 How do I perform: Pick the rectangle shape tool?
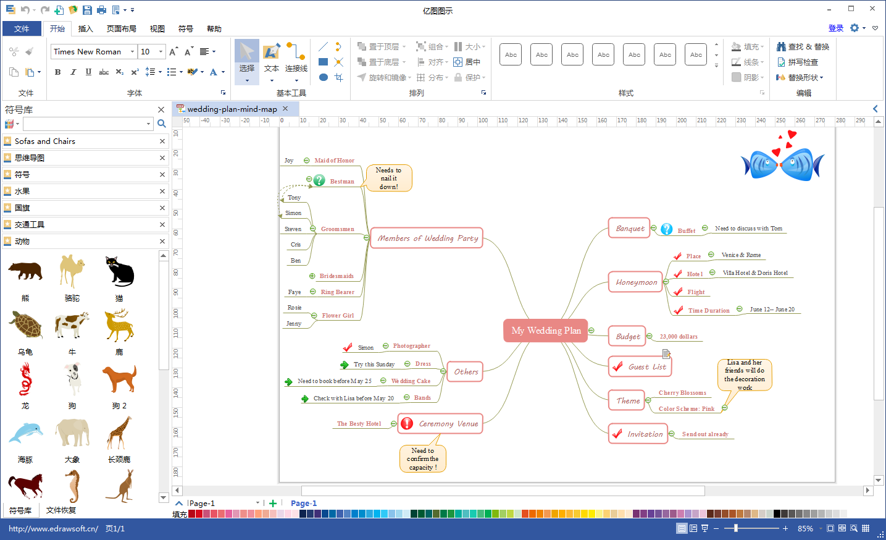323,62
